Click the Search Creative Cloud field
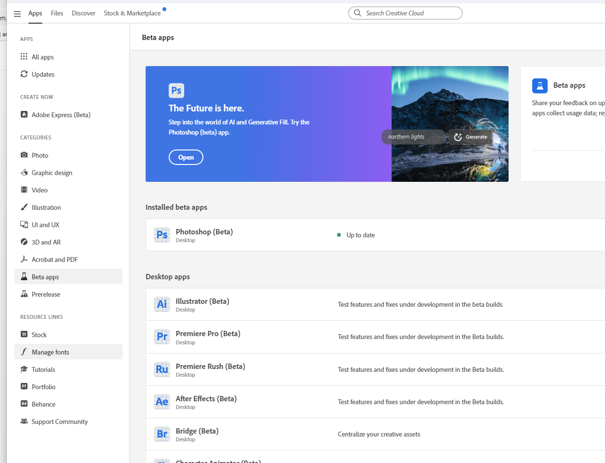 click(x=405, y=13)
